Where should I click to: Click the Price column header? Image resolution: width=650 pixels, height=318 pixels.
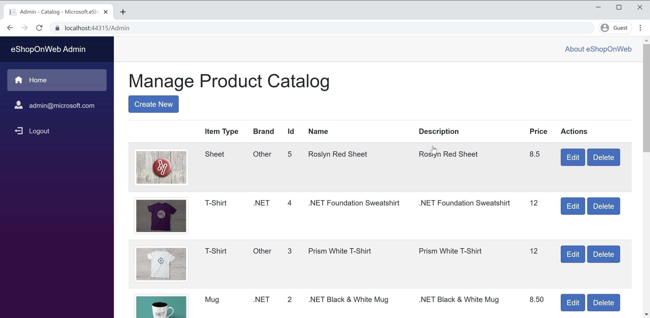(x=538, y=131)
